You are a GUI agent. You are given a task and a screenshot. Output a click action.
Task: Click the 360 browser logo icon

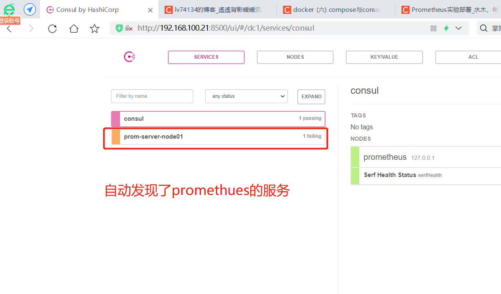(9, 9)
